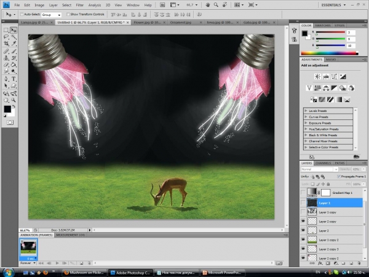Open the Essentials workspace dropdown
The height and width of the screenshot is (277, 369).
333,5
